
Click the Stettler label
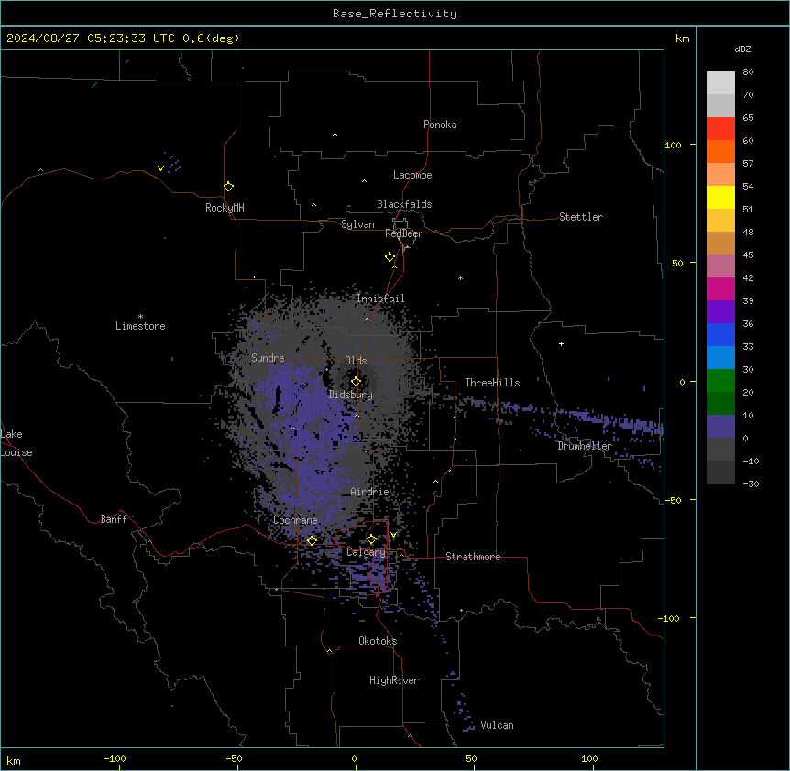pyautogui.click(x=581, y=217)
